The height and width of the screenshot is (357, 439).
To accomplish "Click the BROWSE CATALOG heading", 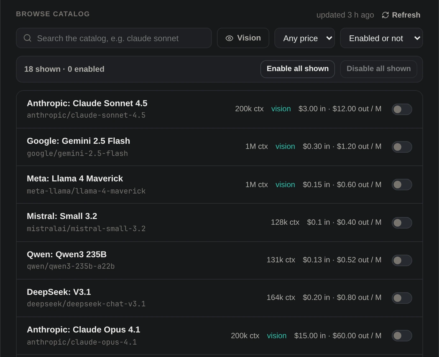I will pyautogui.click(x=53, y=14).
